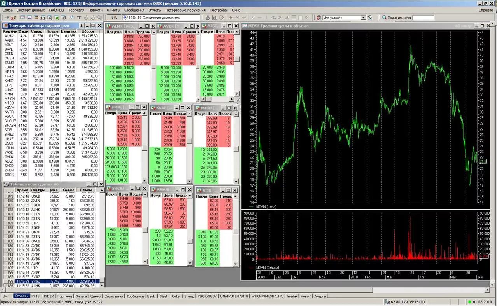This screenshot has height=306, width=497.
Task: Click the connection message info icon
Action: (125, 17)
